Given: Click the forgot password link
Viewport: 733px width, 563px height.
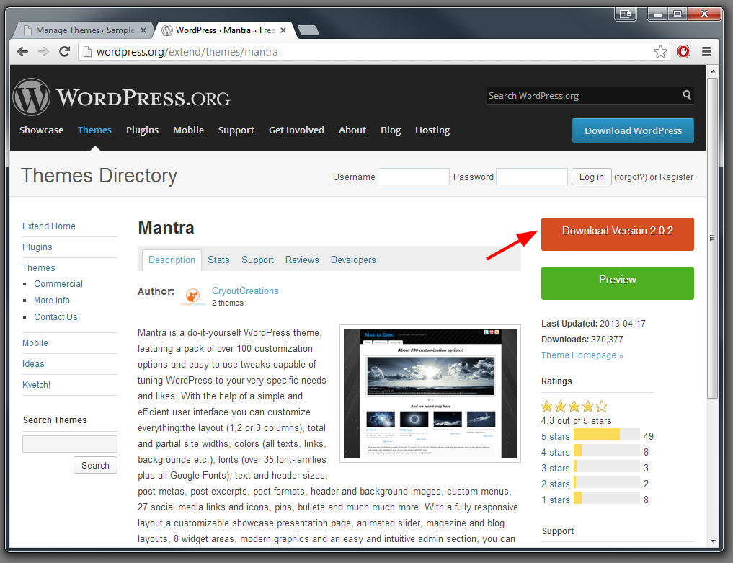Looking at the screenshot, I should pyautogui.click(x=631, y=177).
